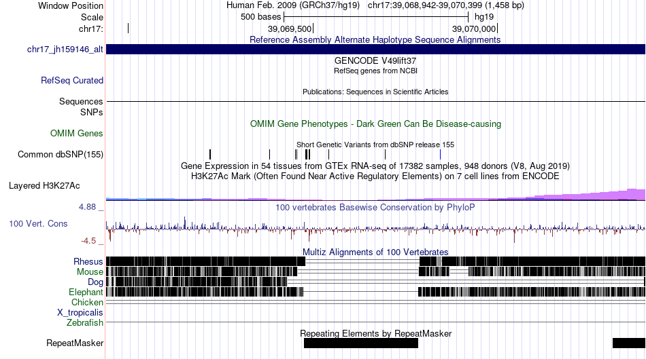Click the Window Position label
Viewport: 646px width, 359px height.
coord(71,5)
